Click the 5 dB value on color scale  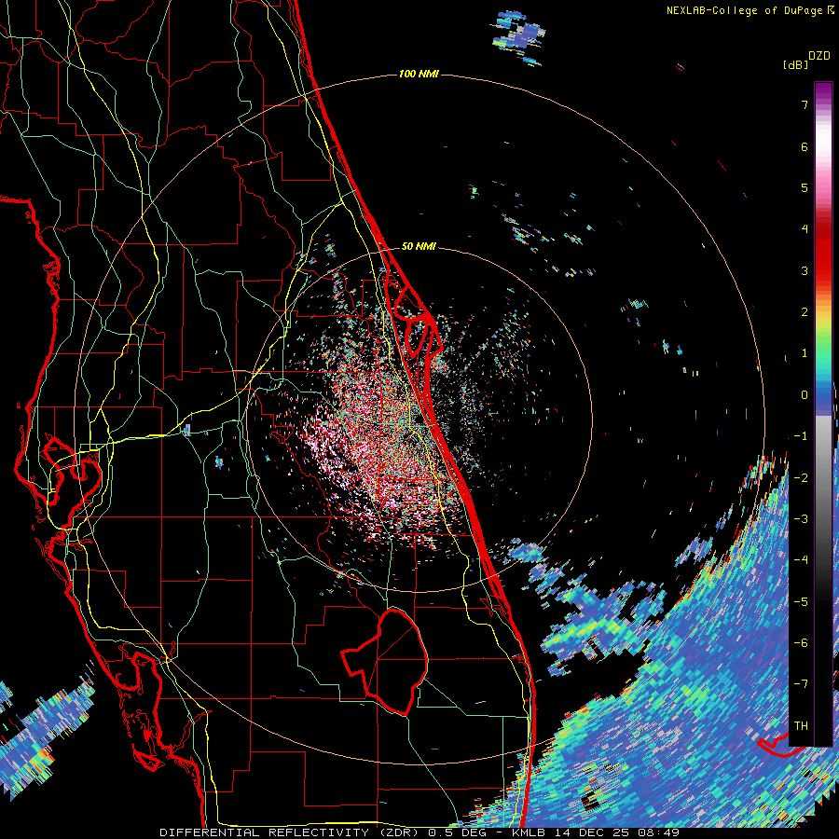(805, 187)
